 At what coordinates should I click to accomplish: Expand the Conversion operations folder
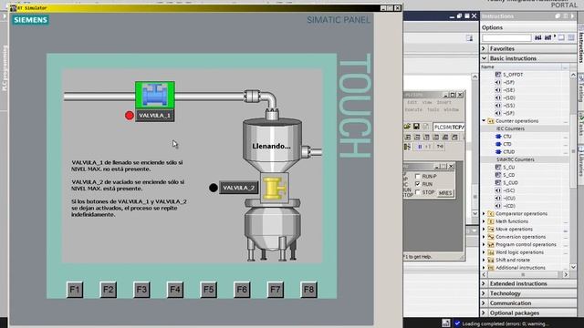pos(484,237)
